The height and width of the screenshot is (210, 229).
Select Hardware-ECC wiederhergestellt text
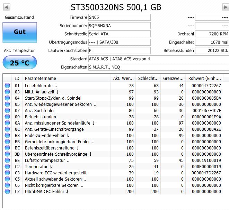click(x=56, y=173)
